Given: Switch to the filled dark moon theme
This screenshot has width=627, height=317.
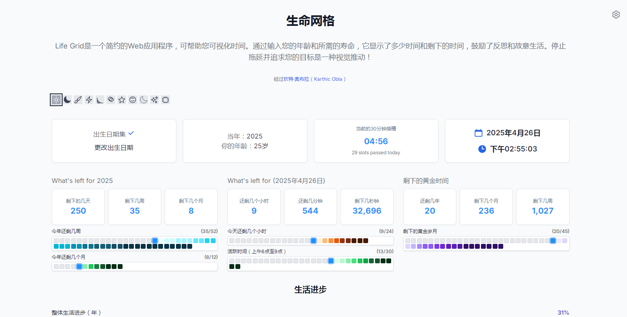Looking at the screenshot, I should click(68, 100).
